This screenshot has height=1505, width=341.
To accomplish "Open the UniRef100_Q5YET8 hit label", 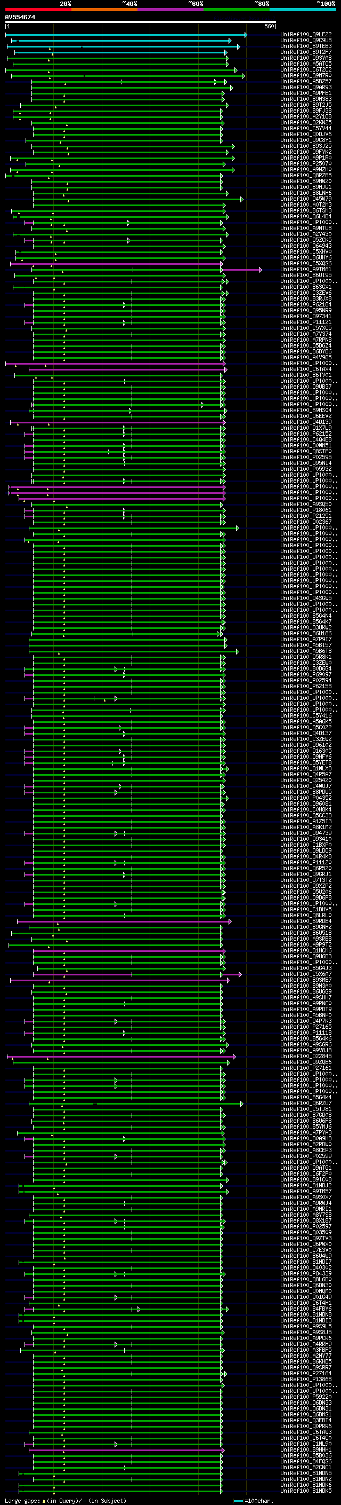I will click(x=306, y=762).
